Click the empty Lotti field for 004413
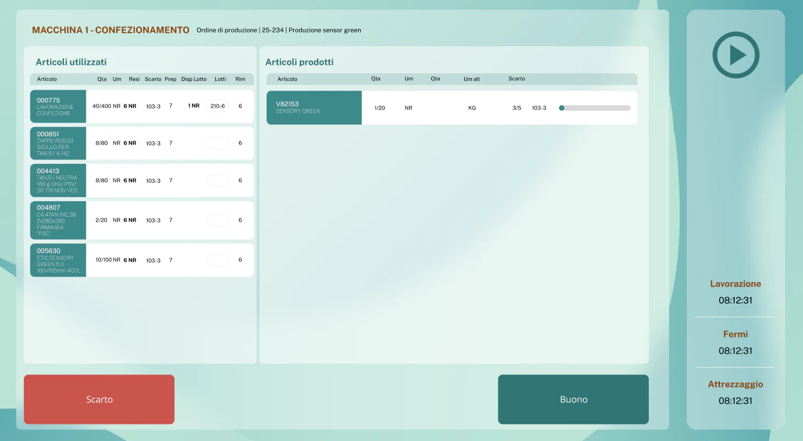Image resolution: width=803 pixels, height=441 pixels. pos(218,180)
